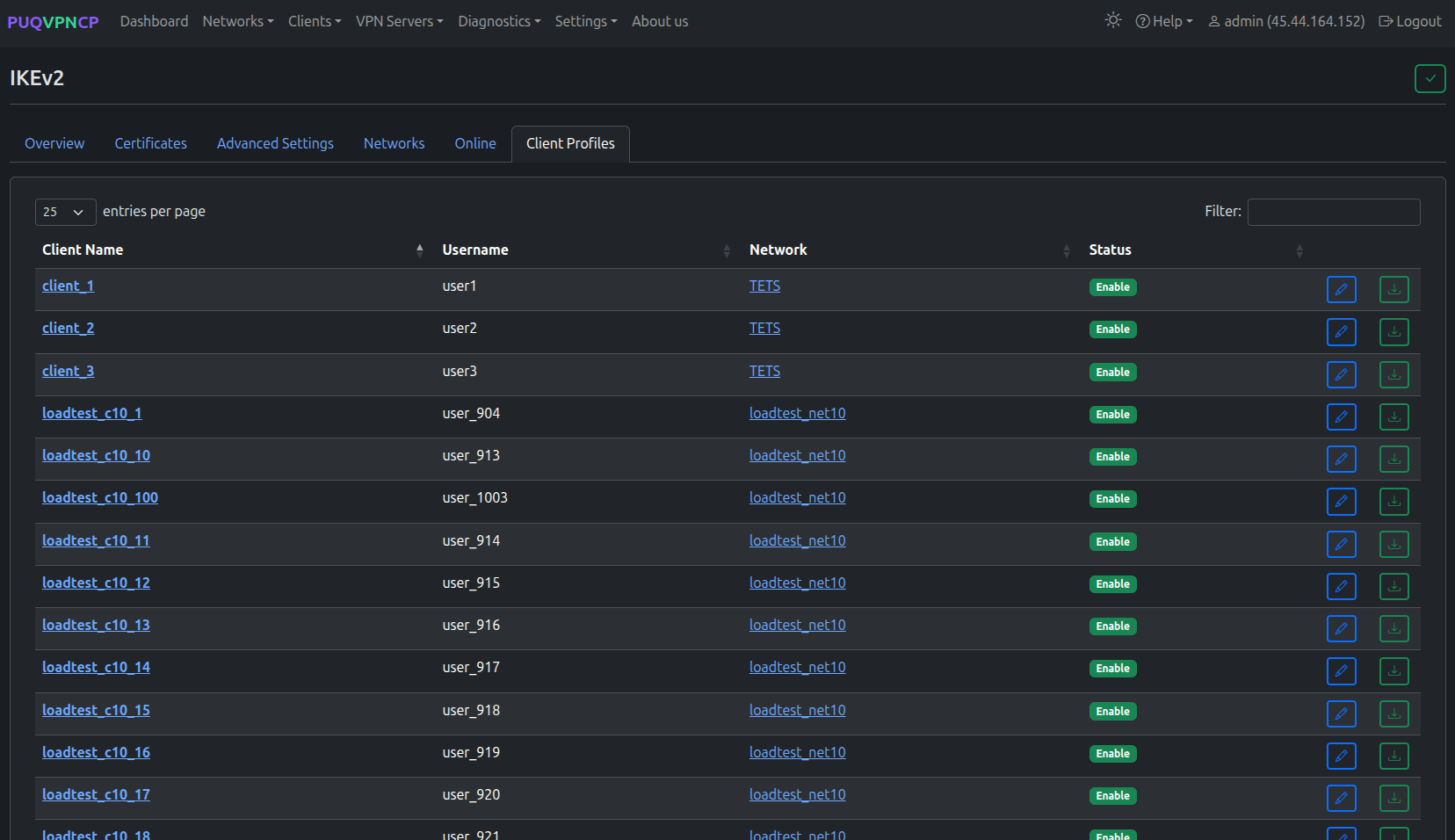Image resolution: width=1455 pixels, height=840 pixels.
Task: Download the profile for client_3
Action: pos(1393,374)
